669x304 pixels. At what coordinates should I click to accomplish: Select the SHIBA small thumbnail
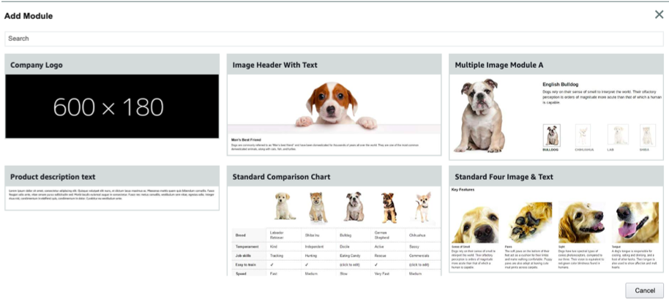coord(648,135)
